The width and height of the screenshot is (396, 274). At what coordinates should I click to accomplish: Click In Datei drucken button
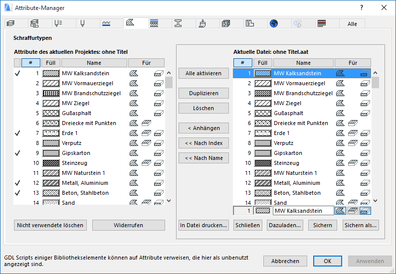point(203,225)
